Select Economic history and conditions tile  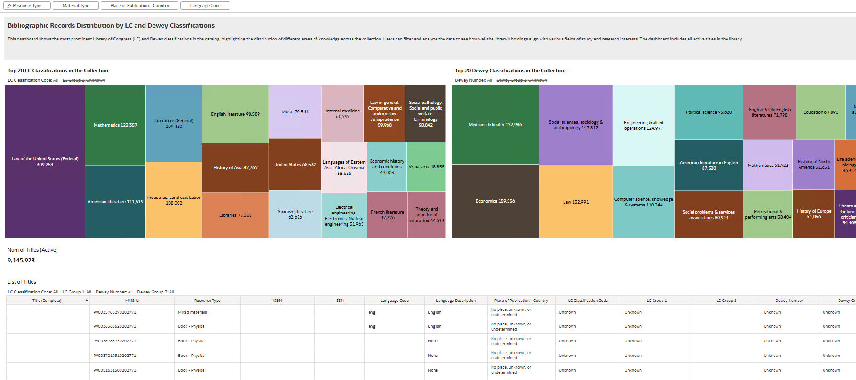tap(387, 166)
